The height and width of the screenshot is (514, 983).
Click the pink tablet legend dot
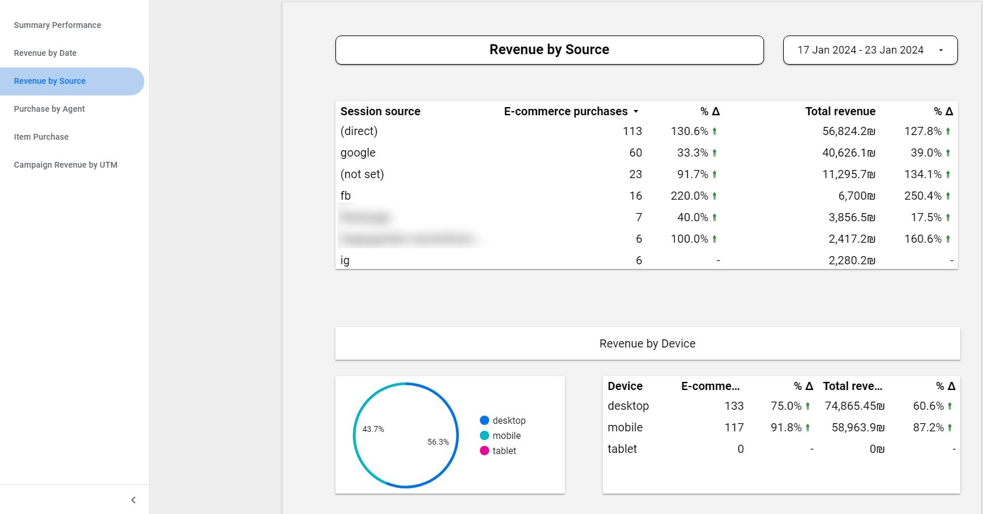click(x=485, y=451)
